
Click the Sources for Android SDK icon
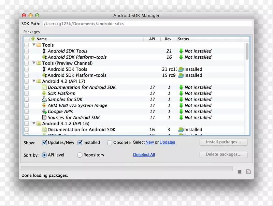[44, 118]
